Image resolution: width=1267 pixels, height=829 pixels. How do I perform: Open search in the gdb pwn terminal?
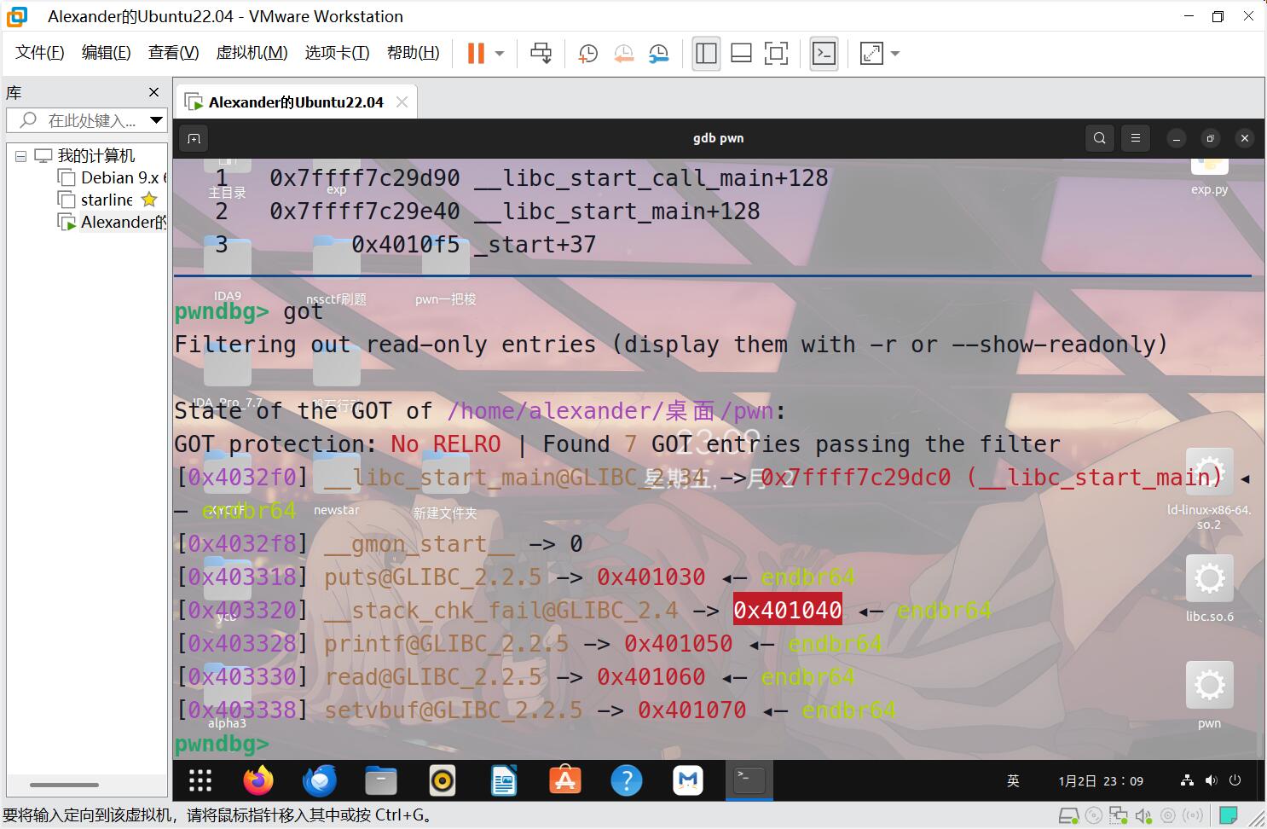click(1099, 137)
